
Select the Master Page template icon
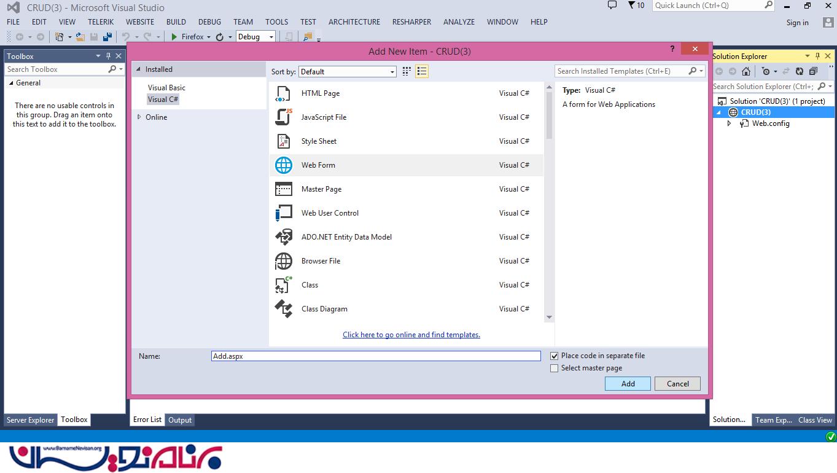coord(283,189)
